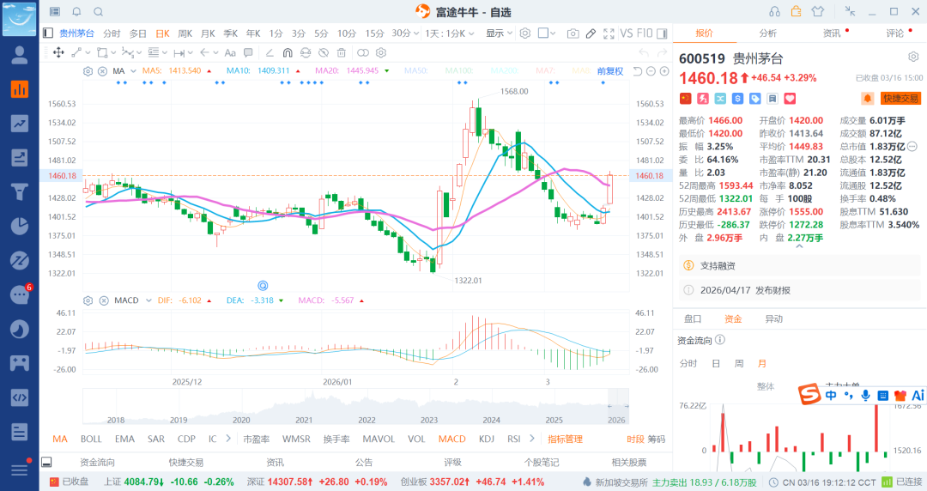
Task: Open the hamburger menu at sidebar bottom
Action: coord(20,470)
